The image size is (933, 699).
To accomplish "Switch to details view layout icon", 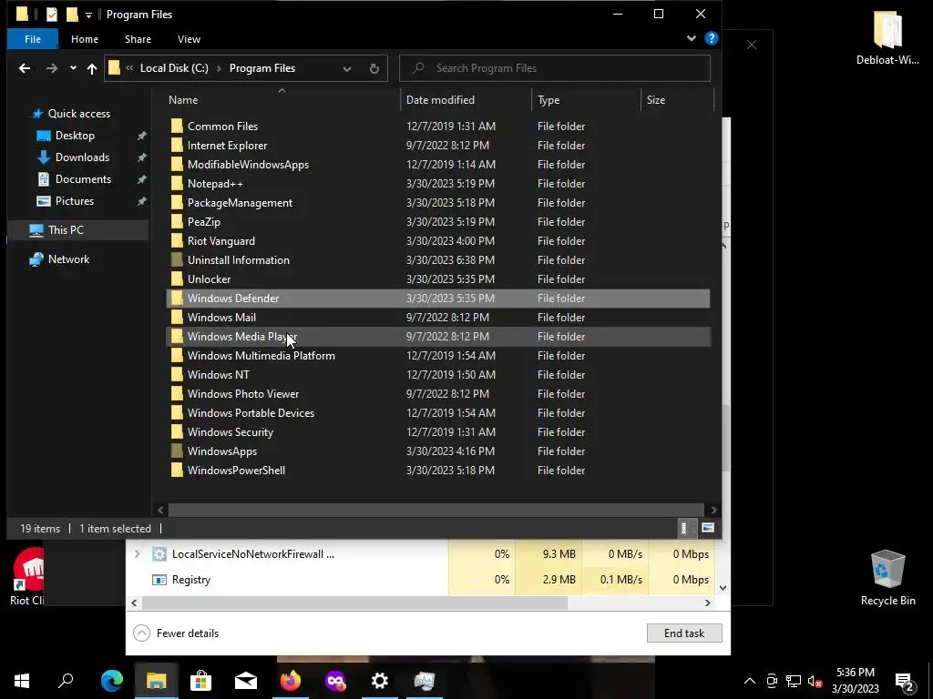I will 683,528.
